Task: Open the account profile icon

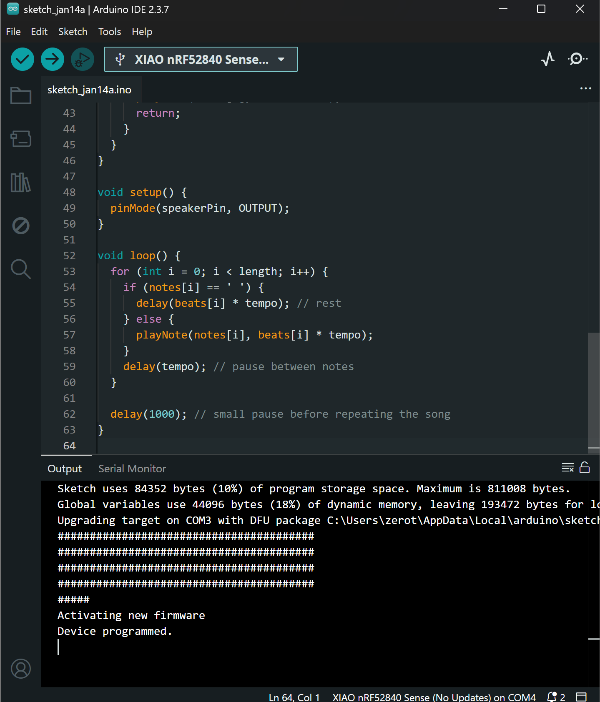Action: coord(21,669)
